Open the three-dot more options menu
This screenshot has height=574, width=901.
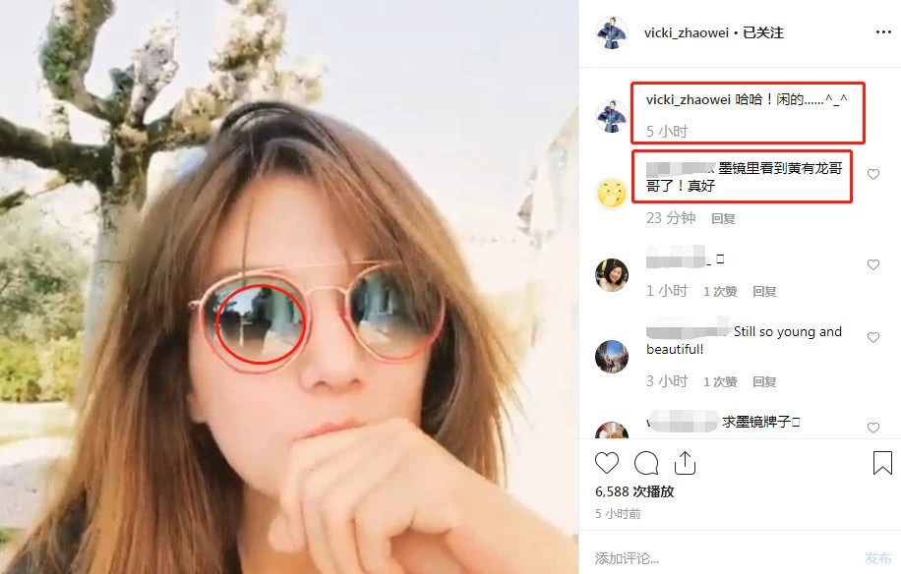[x=883, y=32]
